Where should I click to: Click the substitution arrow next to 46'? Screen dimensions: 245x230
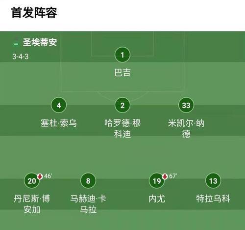coord(40,176)
